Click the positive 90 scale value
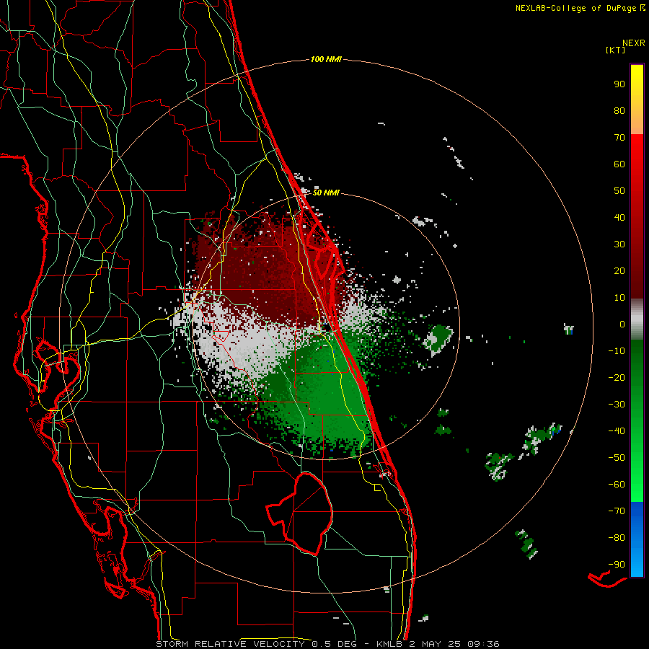The width and height of the screenshot is (649, 649). 619,84
